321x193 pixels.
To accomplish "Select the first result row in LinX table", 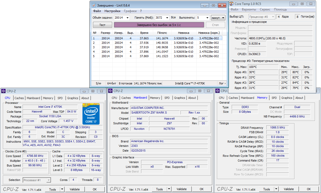I will pyautogui.click(x=157, y=38).
